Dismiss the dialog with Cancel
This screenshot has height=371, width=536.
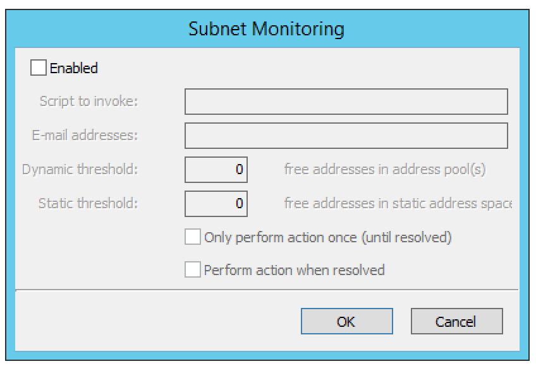(457, 321)
